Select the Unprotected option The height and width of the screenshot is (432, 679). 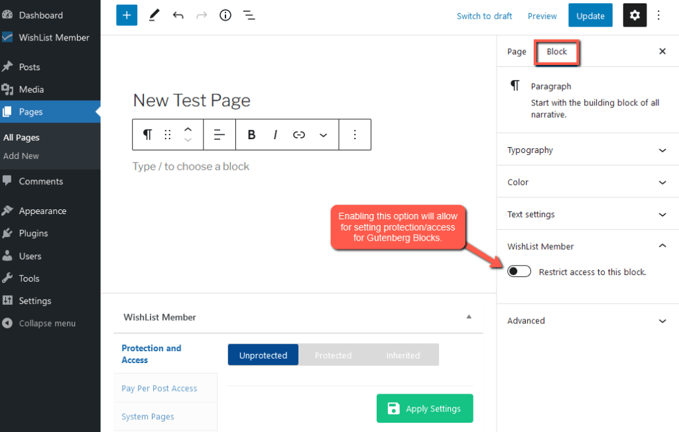[263, 355]
